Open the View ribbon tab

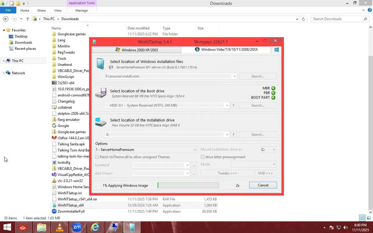[x=58, y=10]
